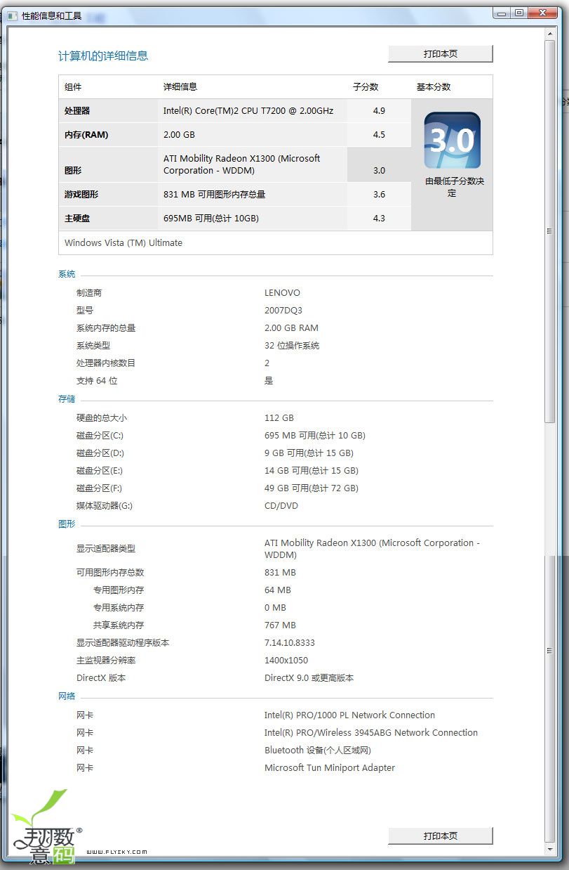Screen dimensions: 569x870
Task: Click "14 GB 可用(总计 15 GB)"
Action: click(312, 471)
